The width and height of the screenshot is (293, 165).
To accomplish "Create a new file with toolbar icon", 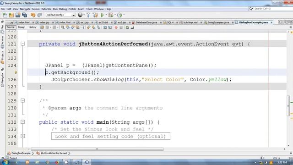I will (x=5, y=15).
